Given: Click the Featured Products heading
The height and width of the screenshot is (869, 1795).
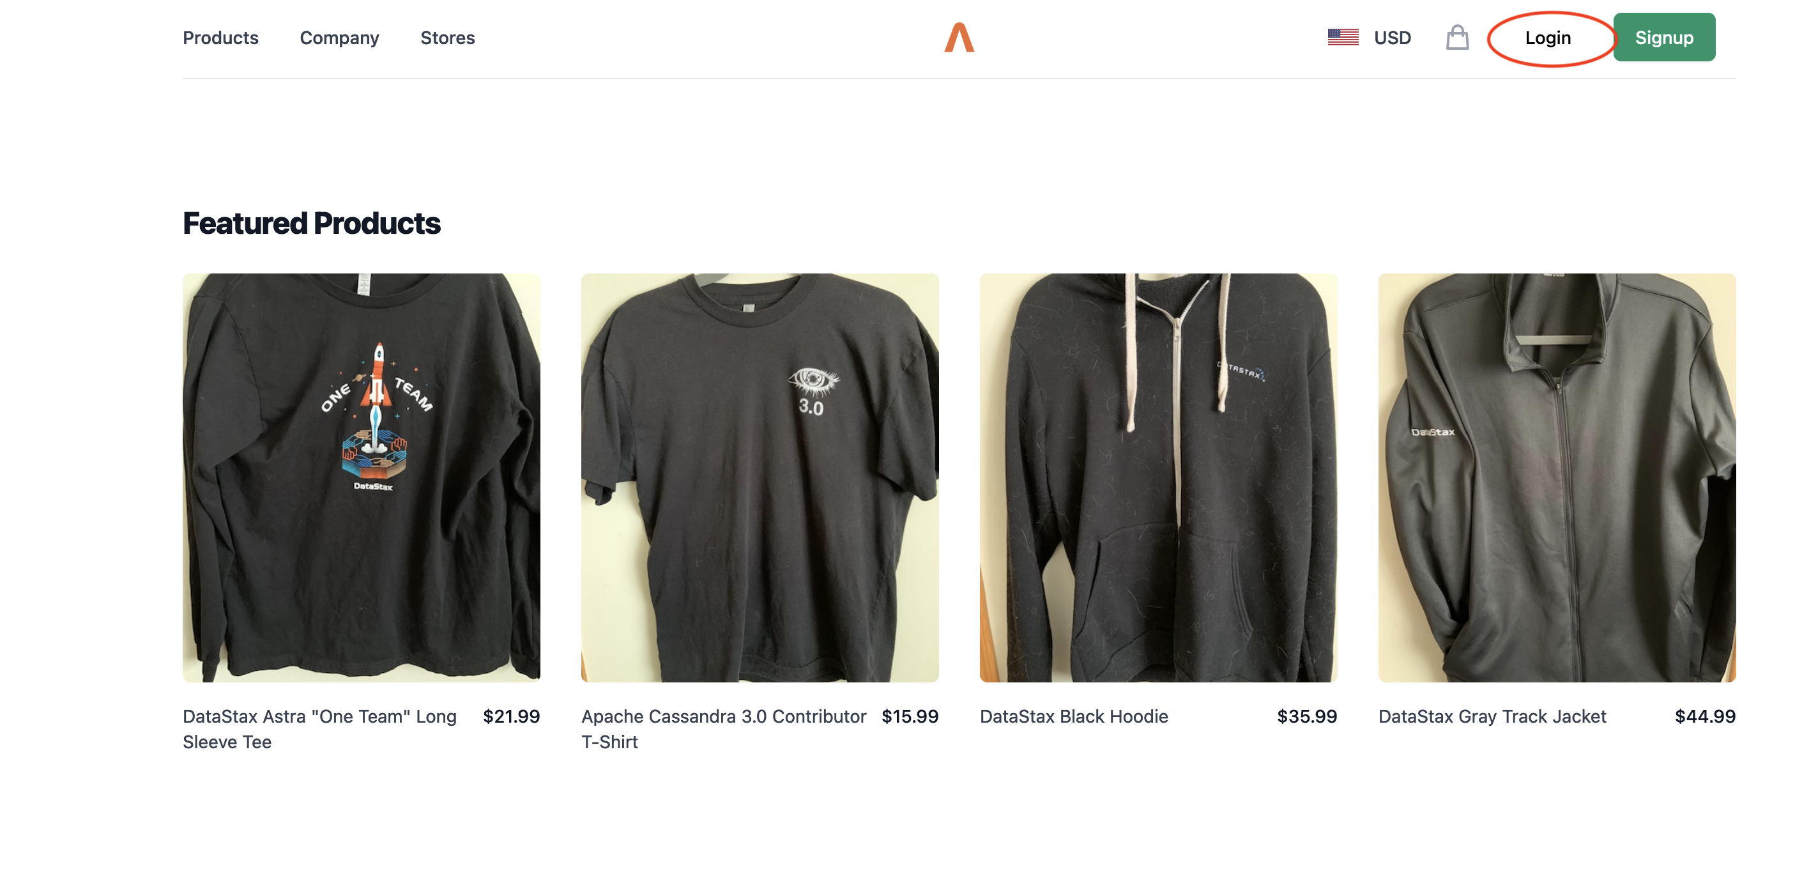Looking at the screenshot, I should click(312, 224).
